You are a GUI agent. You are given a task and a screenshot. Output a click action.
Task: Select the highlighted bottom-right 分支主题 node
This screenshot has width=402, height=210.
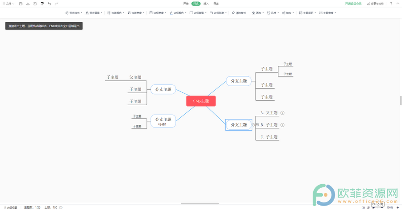(x=239, y=125)
